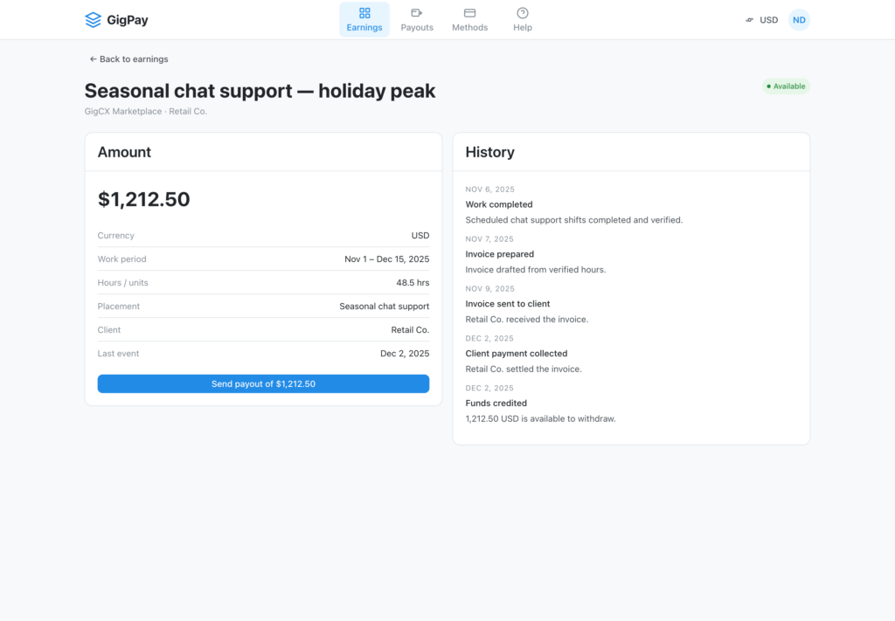Go back via Back to earnings link

[x=129, y=59]
